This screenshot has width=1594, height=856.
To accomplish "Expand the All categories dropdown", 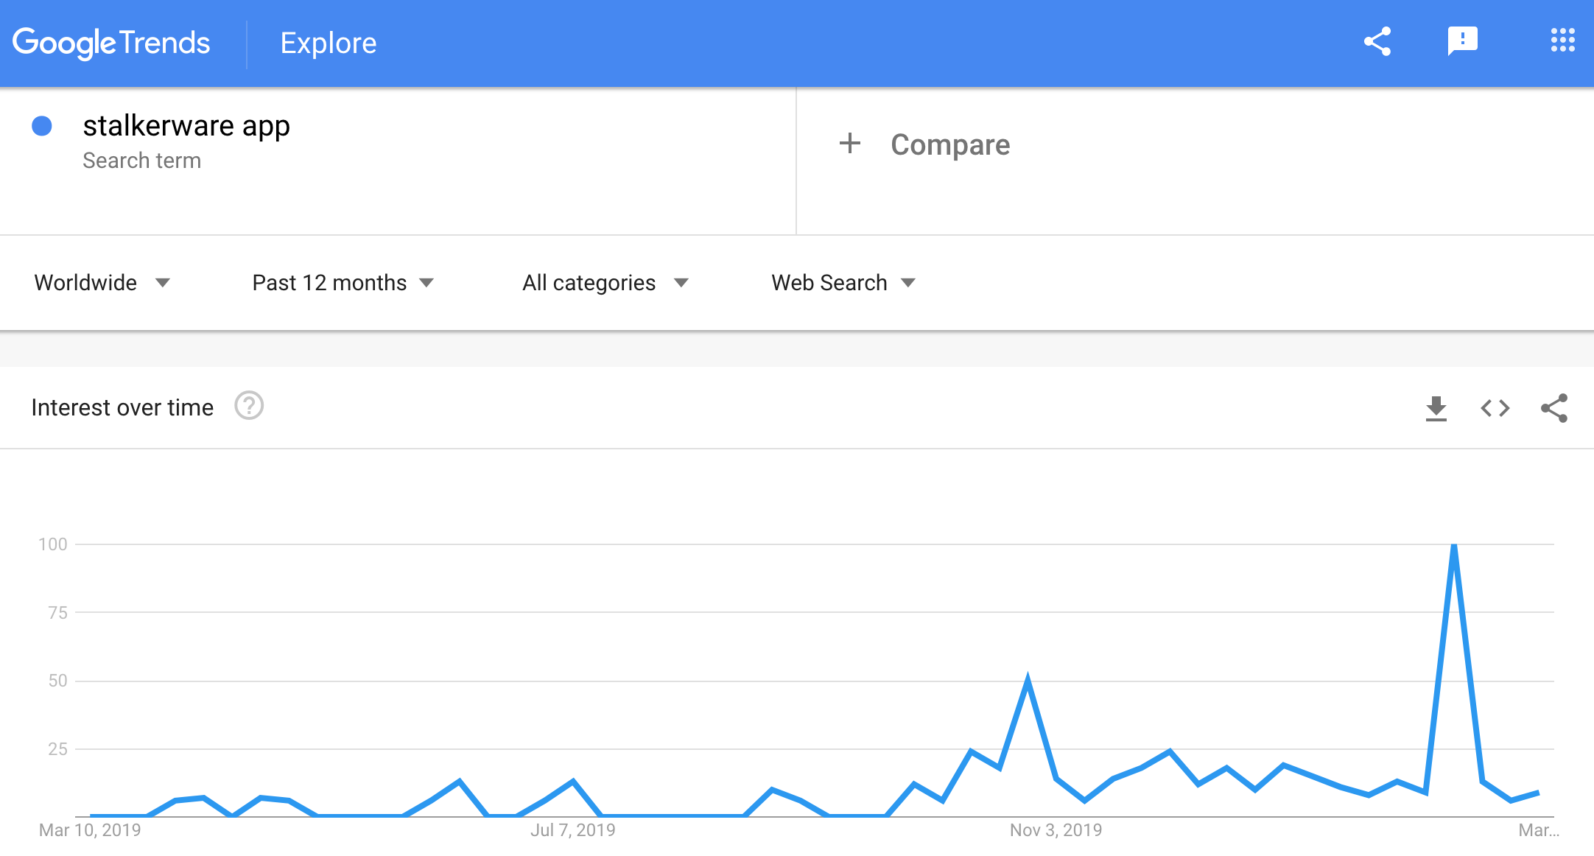I will tap(605, 283).
